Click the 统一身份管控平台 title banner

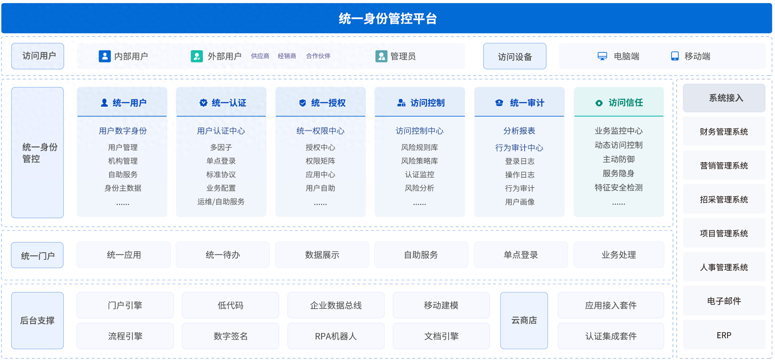pyautogui.click(x=387, y=19)
